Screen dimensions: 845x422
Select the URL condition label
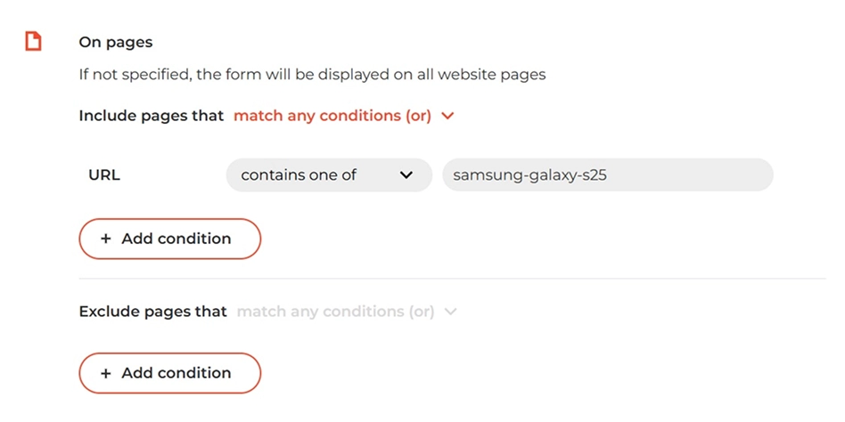104,174
